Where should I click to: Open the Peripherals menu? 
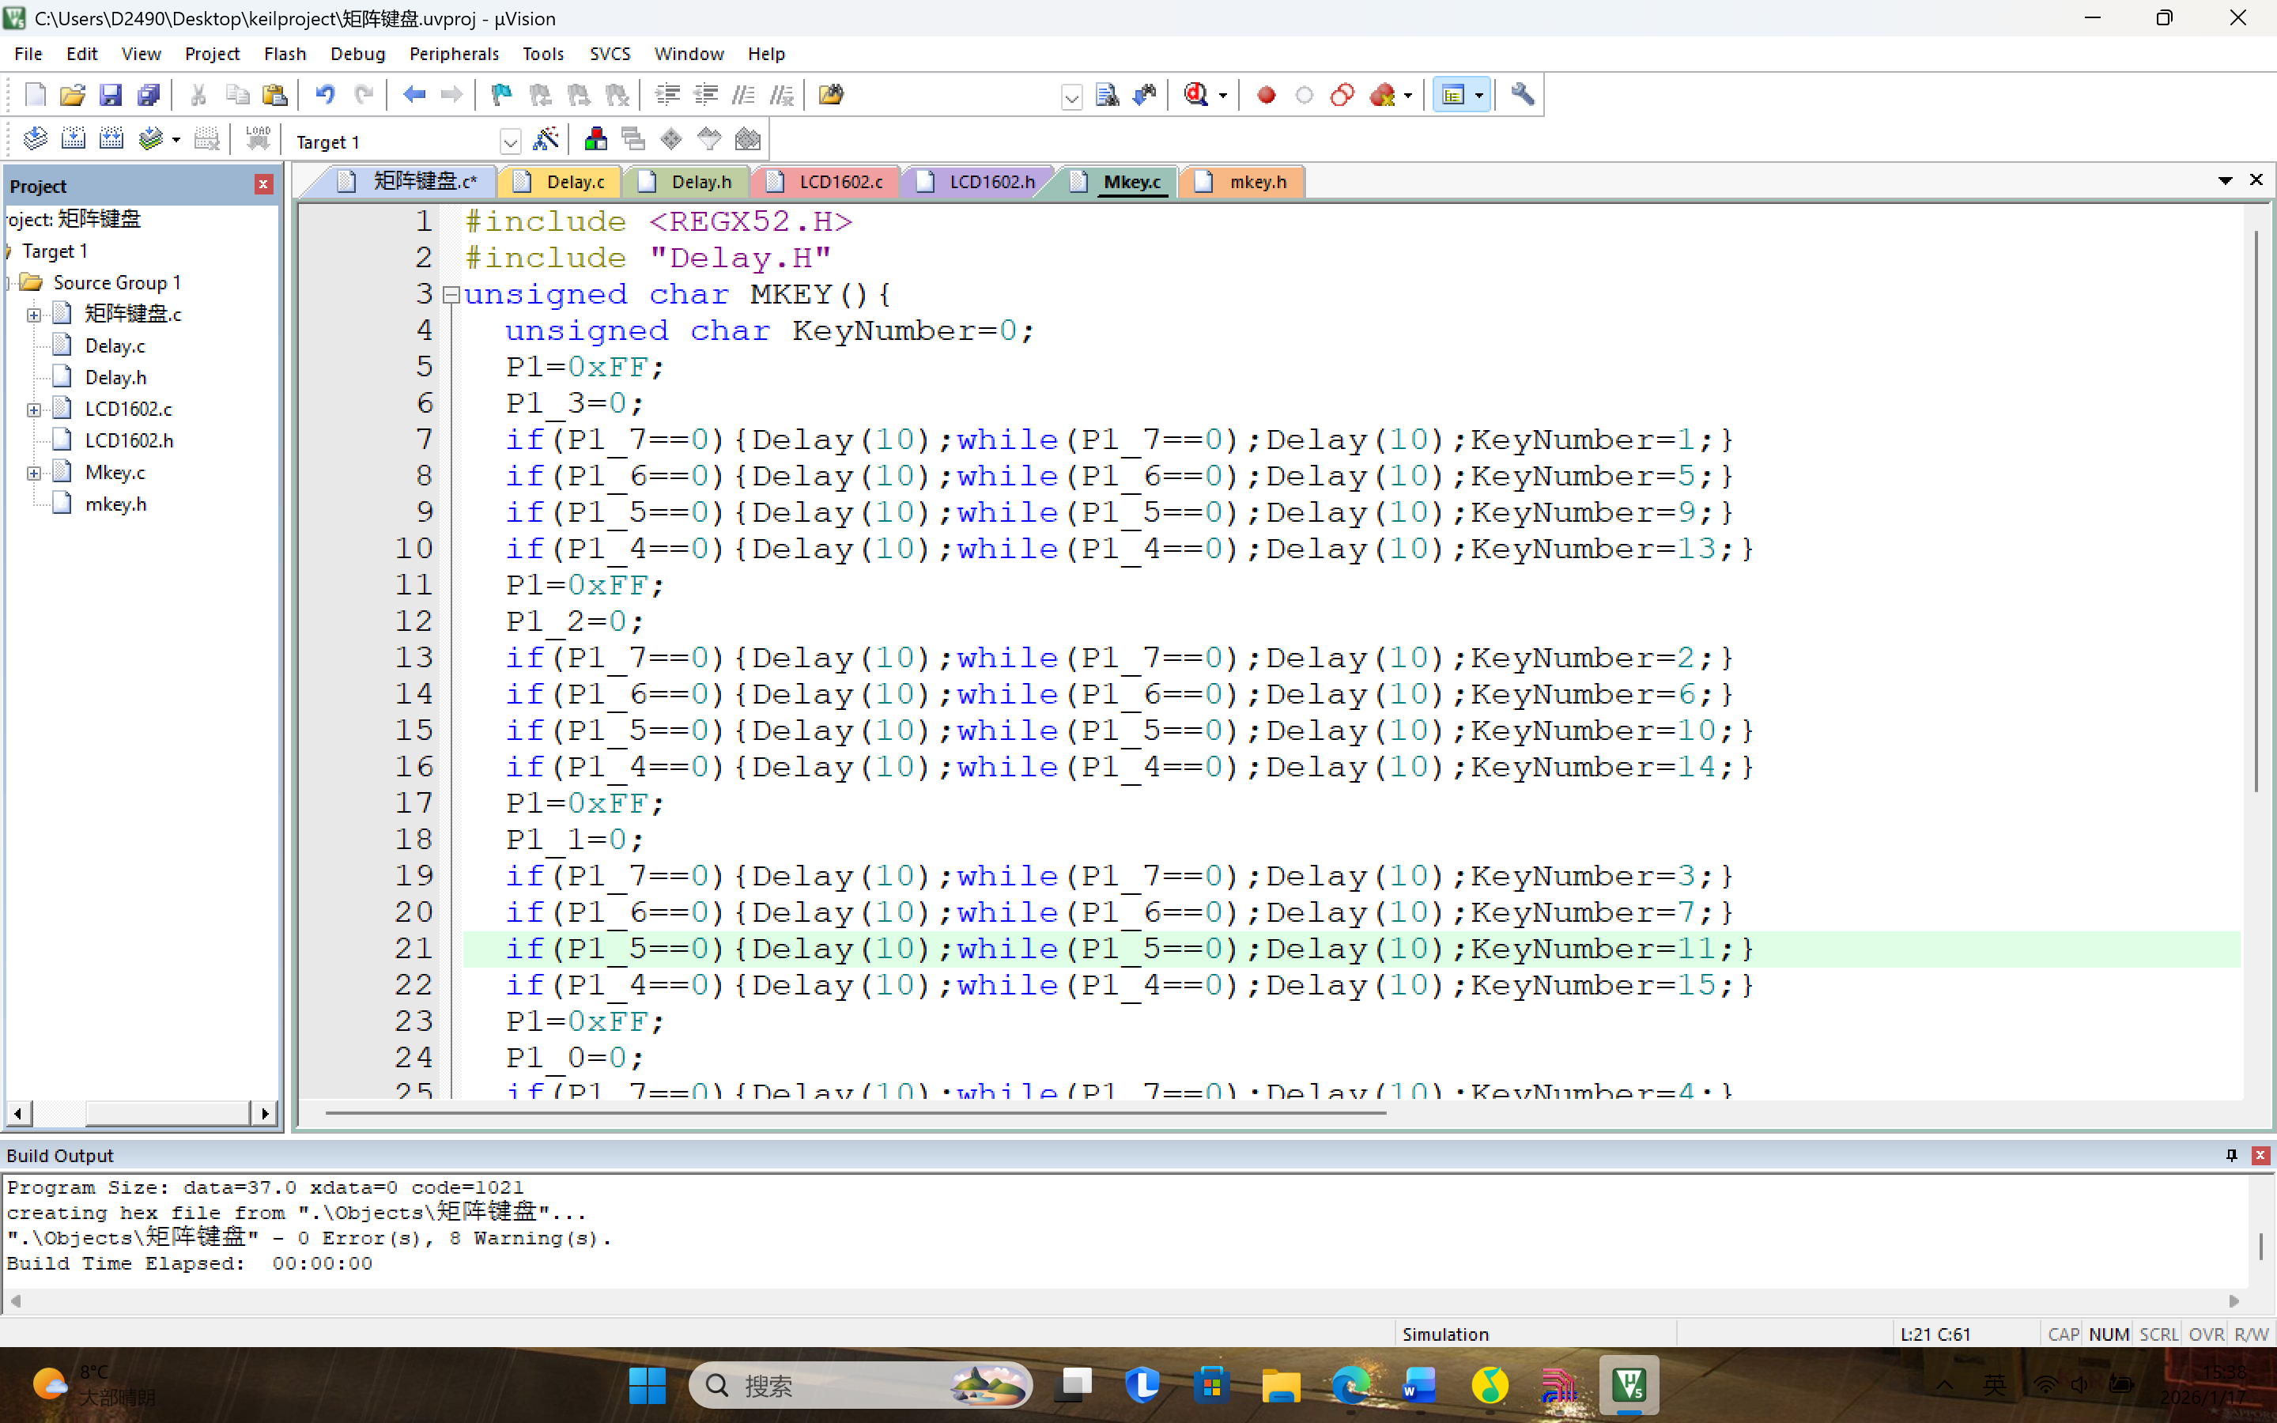pos(454,54)
